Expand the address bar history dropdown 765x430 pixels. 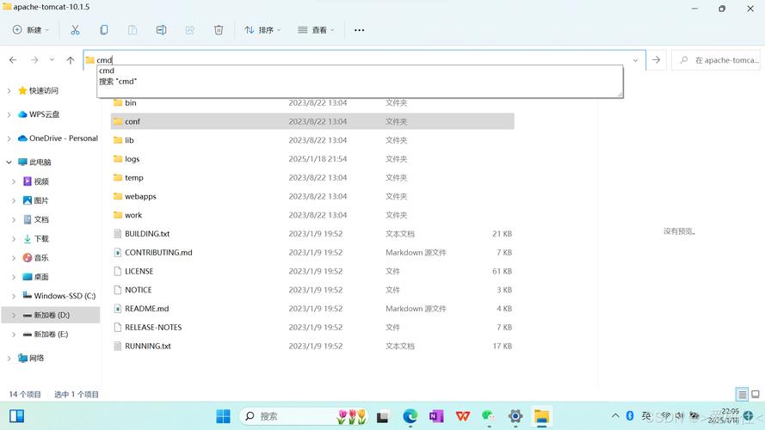coord(635,60)
